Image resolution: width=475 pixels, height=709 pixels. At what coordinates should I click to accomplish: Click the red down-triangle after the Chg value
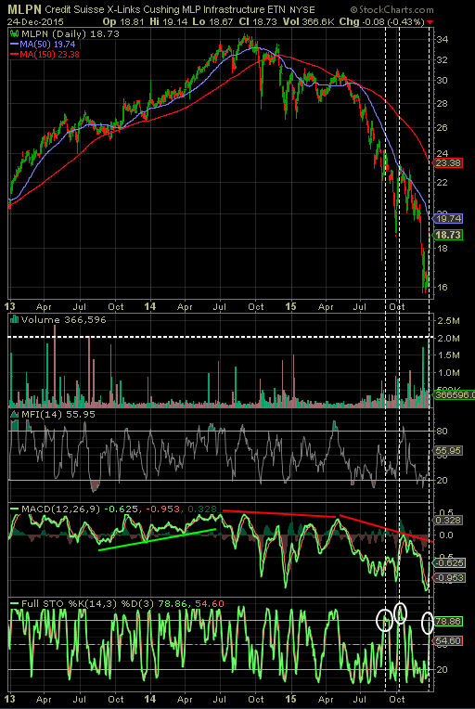tap(430, 22)
